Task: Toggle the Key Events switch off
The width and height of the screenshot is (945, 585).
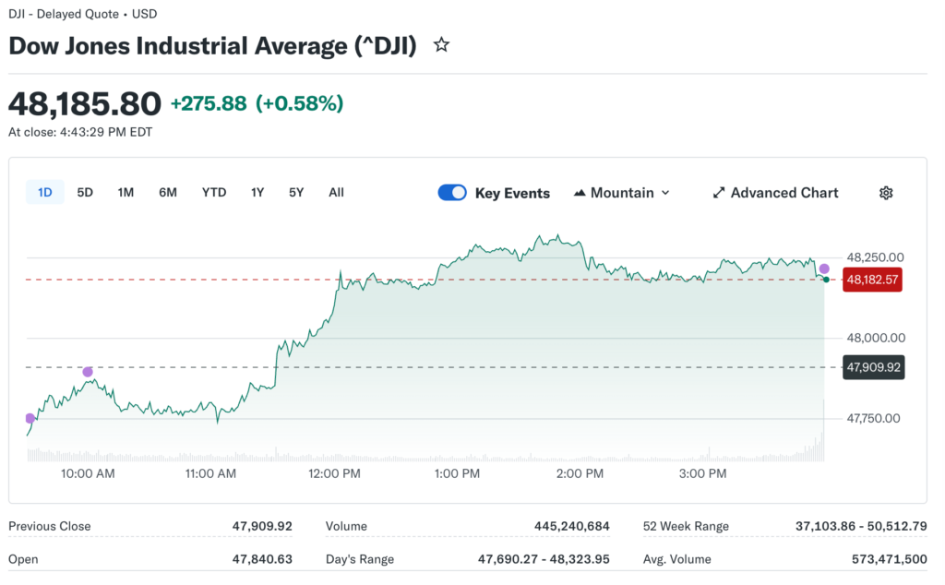Action: click(x=452, y=193)
